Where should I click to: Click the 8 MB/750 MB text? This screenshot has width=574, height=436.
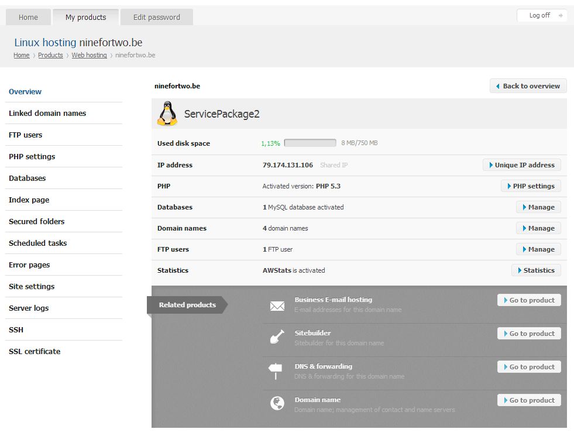pos(359,143)
